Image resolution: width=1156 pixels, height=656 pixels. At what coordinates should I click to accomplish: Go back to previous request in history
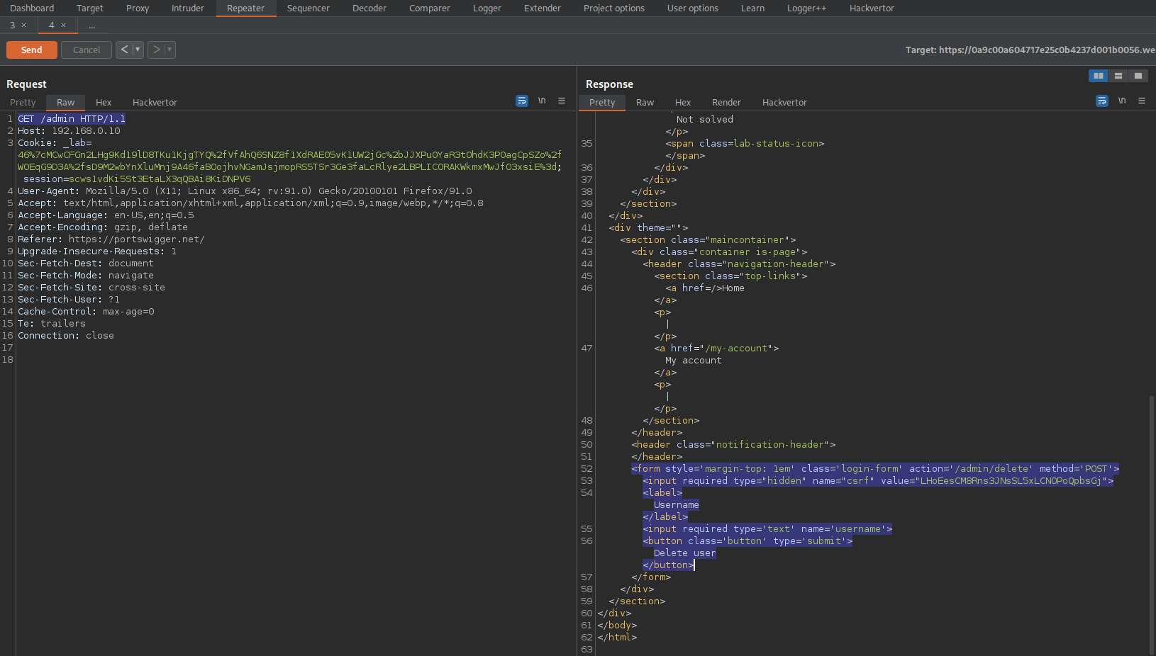pos(124,50)
